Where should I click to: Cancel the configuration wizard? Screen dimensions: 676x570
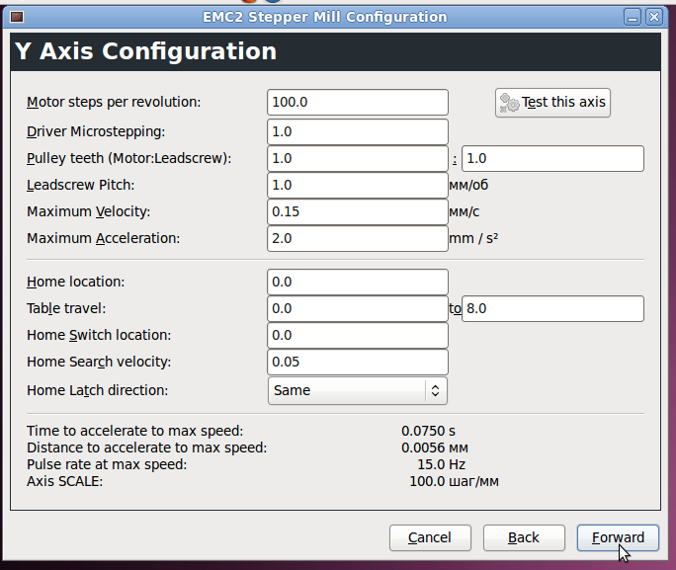point(430,537)
